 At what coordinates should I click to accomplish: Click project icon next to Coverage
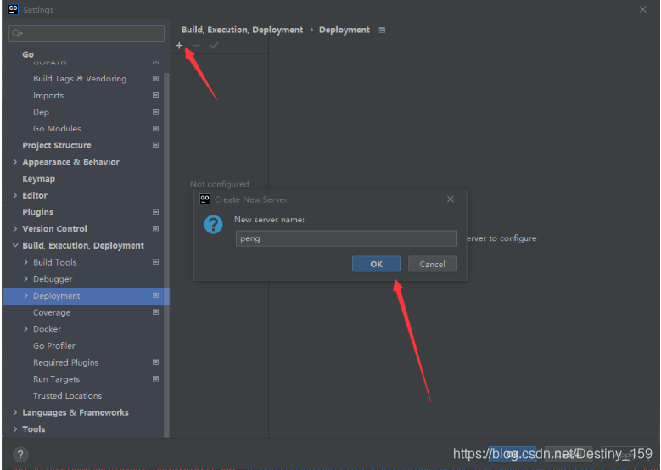[155, 312]
